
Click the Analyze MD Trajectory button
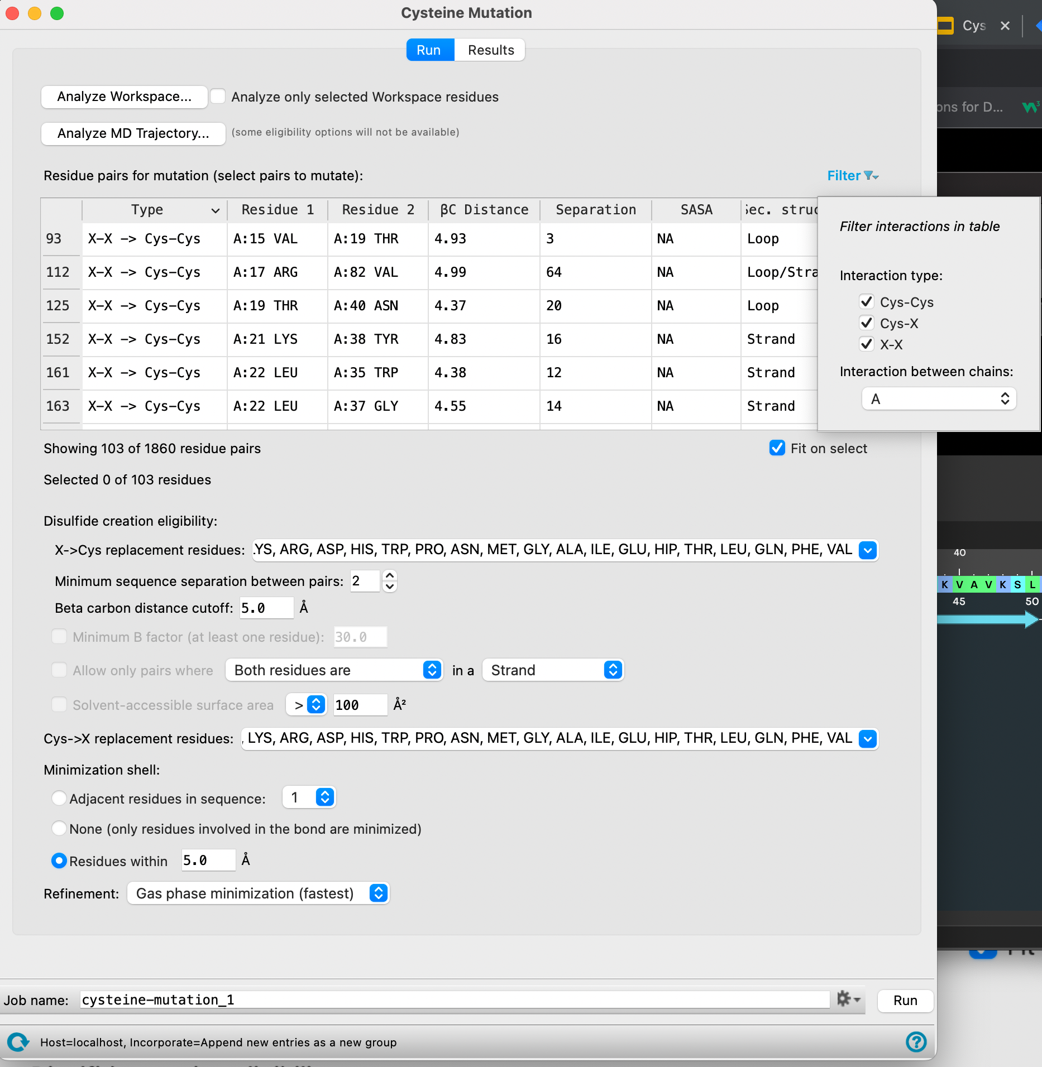[133, 133]
